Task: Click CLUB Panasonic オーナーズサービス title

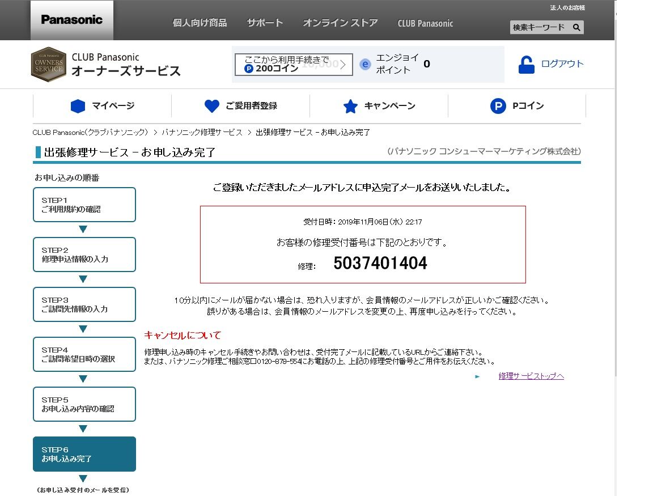Action: [x=126, y=65]
